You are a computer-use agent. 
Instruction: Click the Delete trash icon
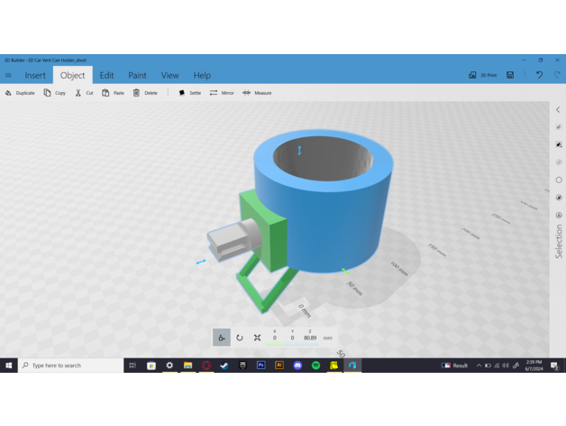144,93
